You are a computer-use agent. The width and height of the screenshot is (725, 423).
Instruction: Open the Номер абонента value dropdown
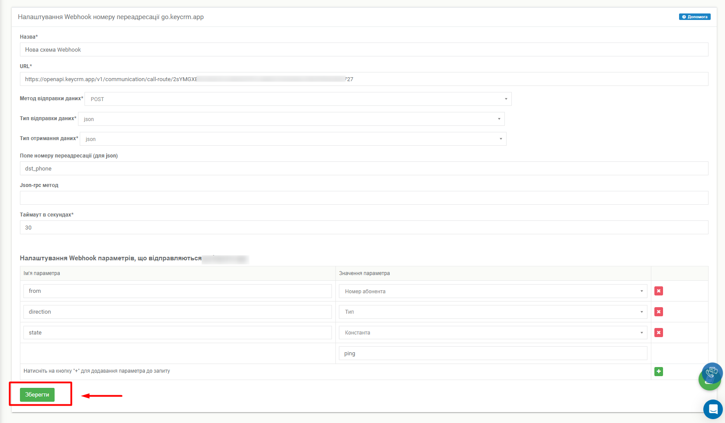[493, 291]
